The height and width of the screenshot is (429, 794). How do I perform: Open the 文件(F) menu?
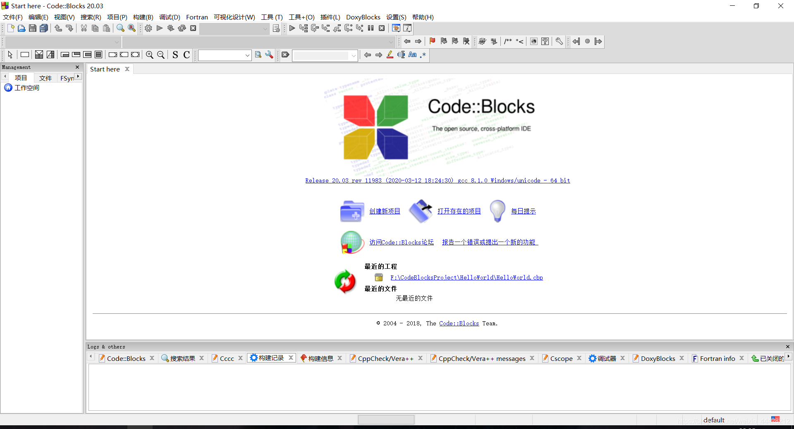(13, 17)
